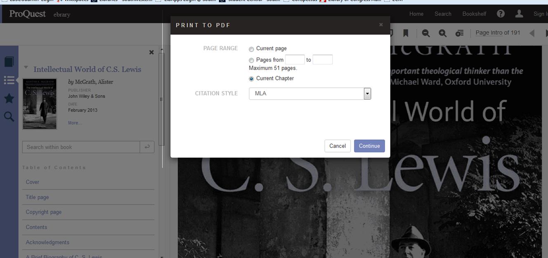This screenshot has width=548, height=258.
Task: Click the Search within book field
Action: [81, 147]
